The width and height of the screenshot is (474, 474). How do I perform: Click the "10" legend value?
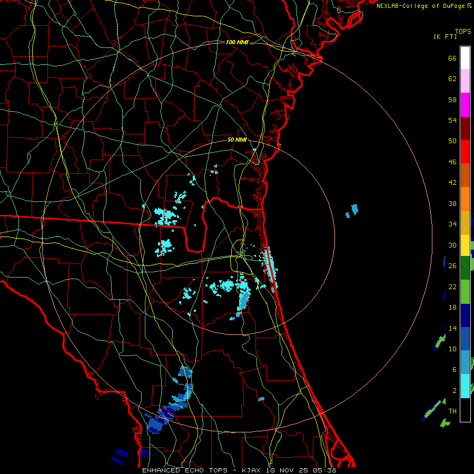coord(452,349)
